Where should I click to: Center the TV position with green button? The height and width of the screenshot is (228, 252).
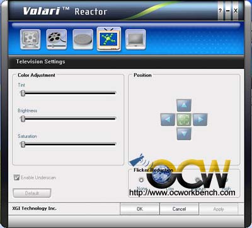click(184, 119)
